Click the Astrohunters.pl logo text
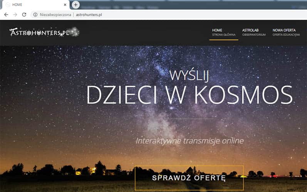 click(42, 33)
